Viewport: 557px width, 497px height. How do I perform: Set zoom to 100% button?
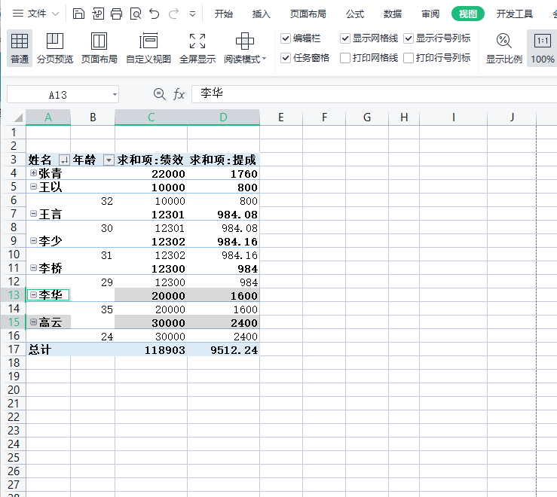coord(542,48)
